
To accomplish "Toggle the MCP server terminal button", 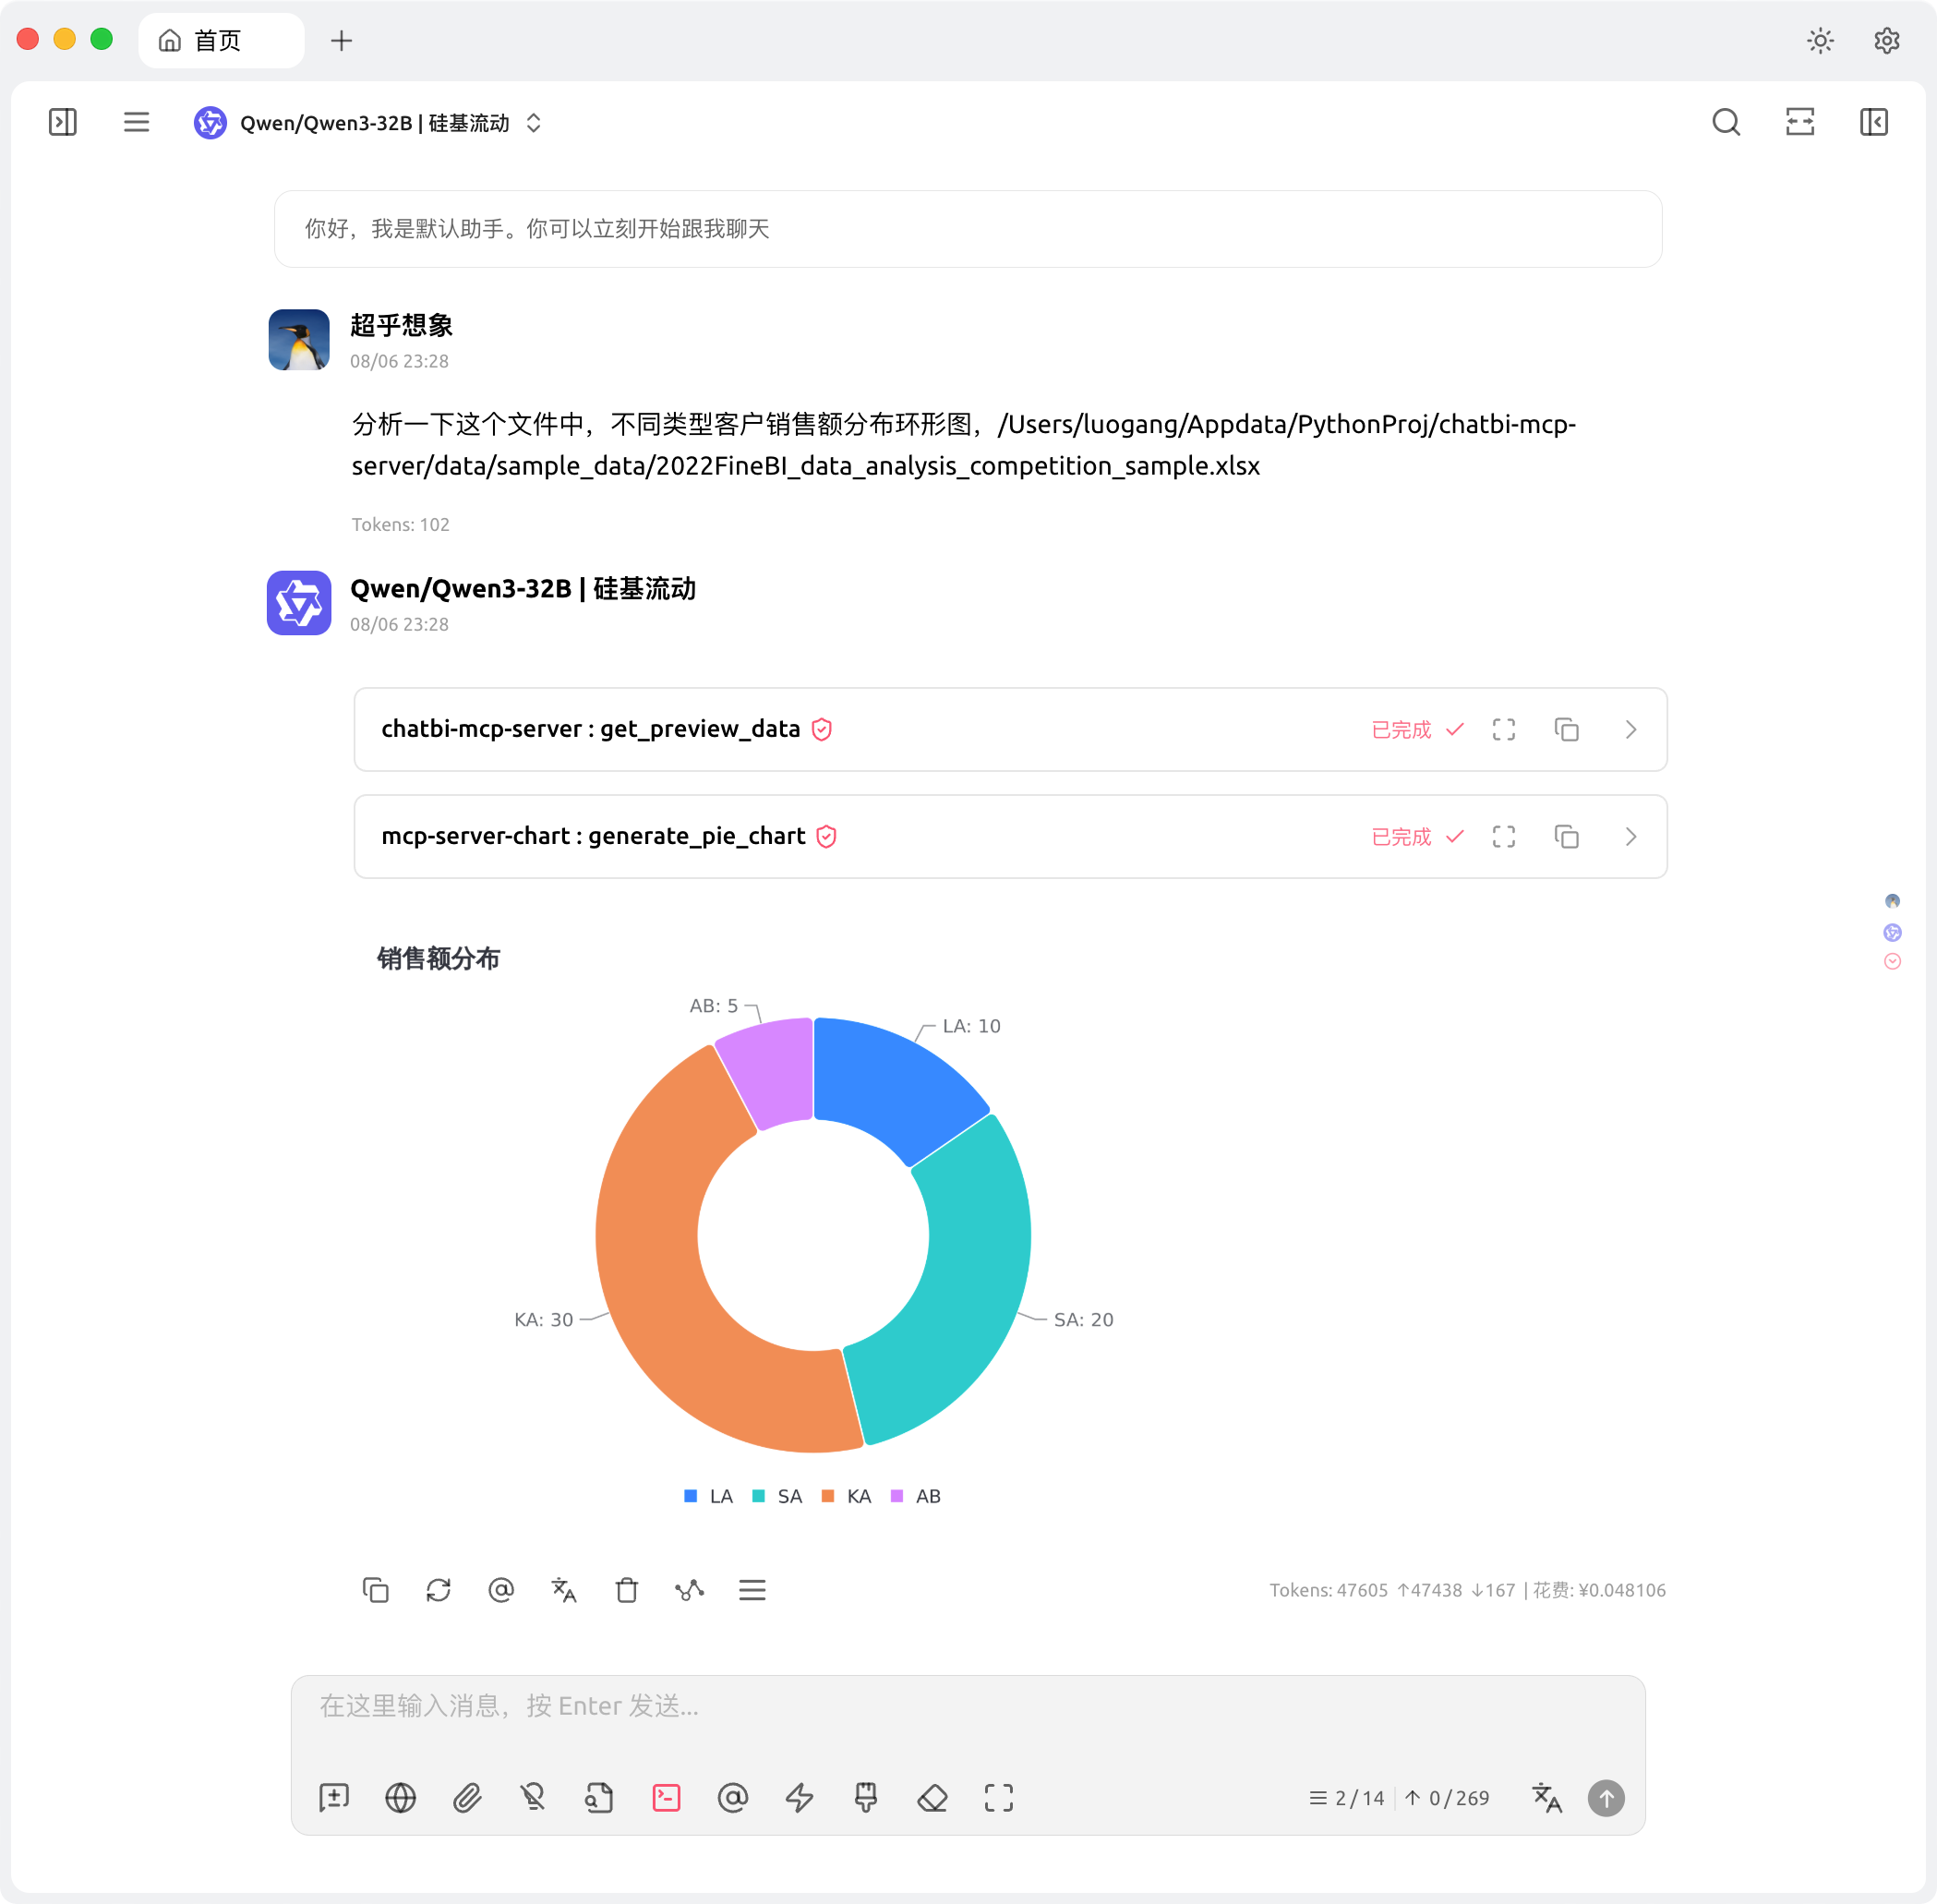I will pos(666,1798).
